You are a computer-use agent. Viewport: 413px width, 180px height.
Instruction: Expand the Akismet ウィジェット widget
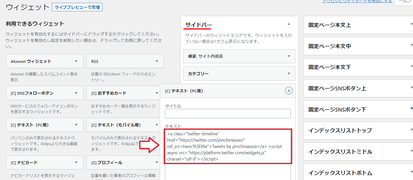coord(76,61)
